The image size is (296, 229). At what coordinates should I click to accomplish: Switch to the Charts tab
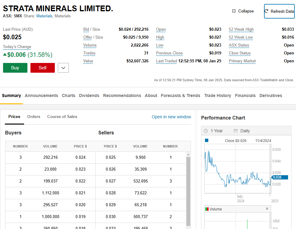point(69,95)
